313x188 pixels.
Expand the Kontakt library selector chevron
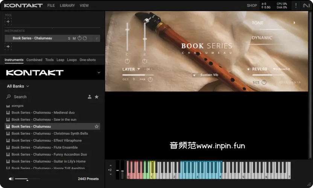point(99,73)
